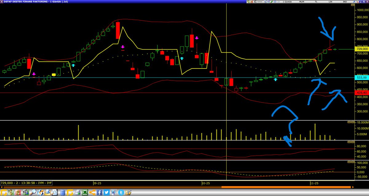
Task: Toggle IND indicator display
Action: (345, 2)
